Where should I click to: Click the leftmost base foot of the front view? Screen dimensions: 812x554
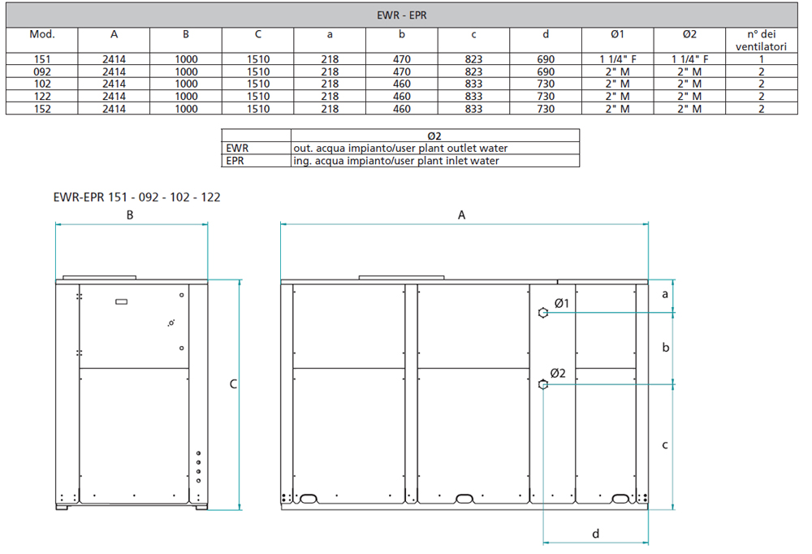287,506
